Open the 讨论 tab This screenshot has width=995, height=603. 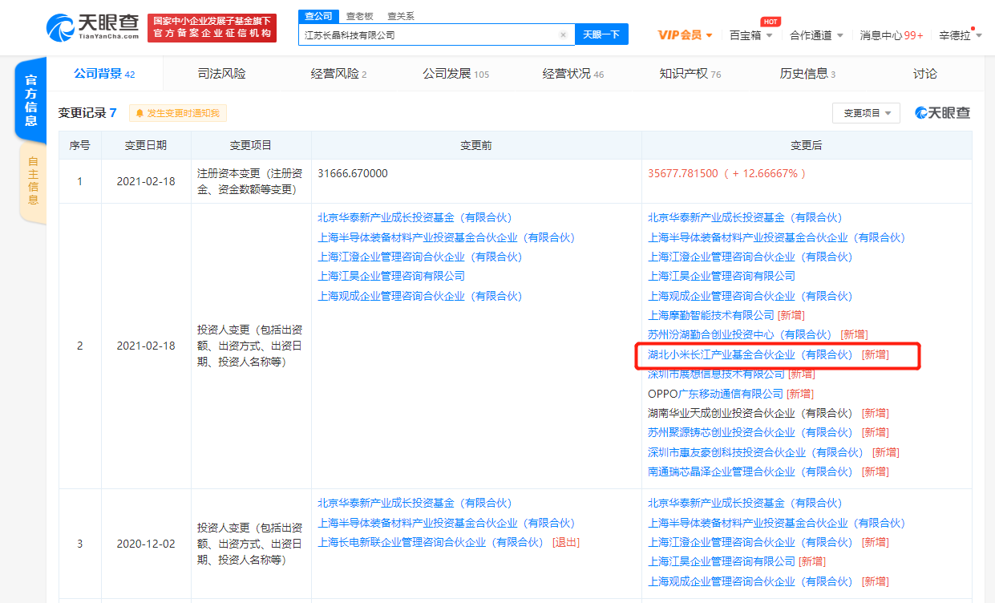[924, 74]
